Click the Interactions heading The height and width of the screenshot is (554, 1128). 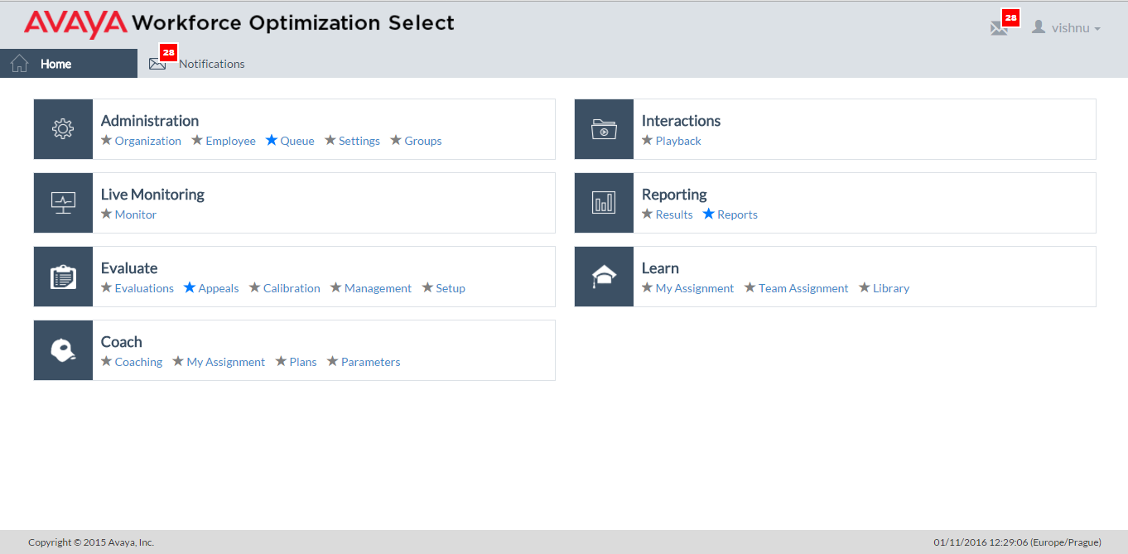681,121
